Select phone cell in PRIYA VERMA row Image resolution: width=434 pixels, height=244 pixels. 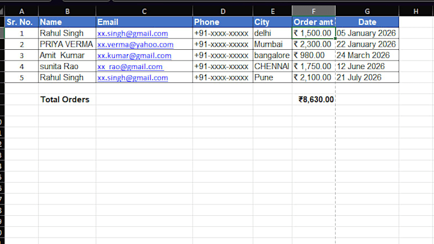coord(223,44)
